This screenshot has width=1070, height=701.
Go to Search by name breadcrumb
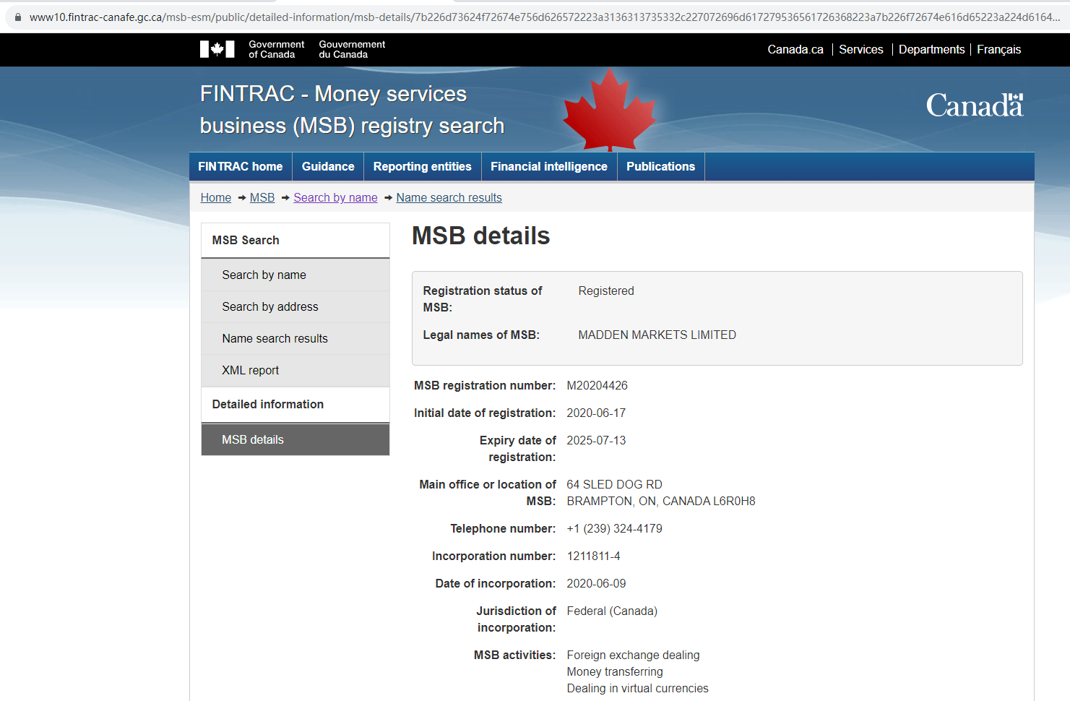point(335,197)
